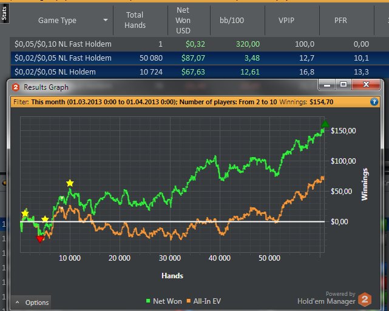Viewport: 389px width, 311px height.
Task: Click the Results Graph window icon
Action: 16,87
